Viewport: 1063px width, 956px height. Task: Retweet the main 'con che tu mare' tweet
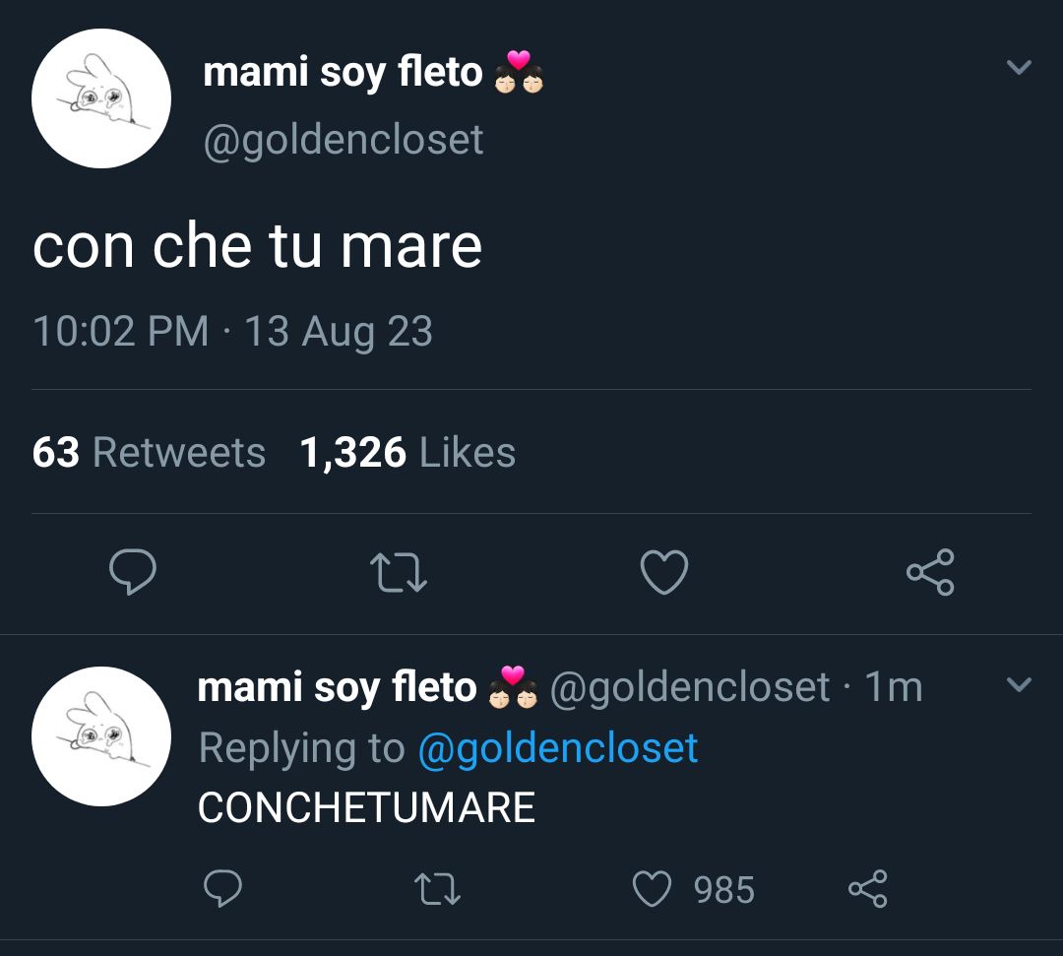click(x=399, y=573)
